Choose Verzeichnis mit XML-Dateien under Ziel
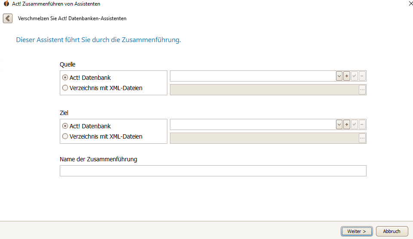 (65, 136)
